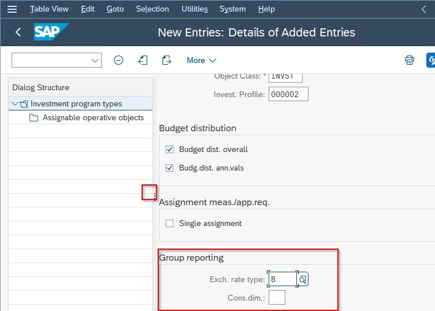This screenshot has width=435, height=311.
Task: Click the delete entry minus icon
Action: click(118, 60)
